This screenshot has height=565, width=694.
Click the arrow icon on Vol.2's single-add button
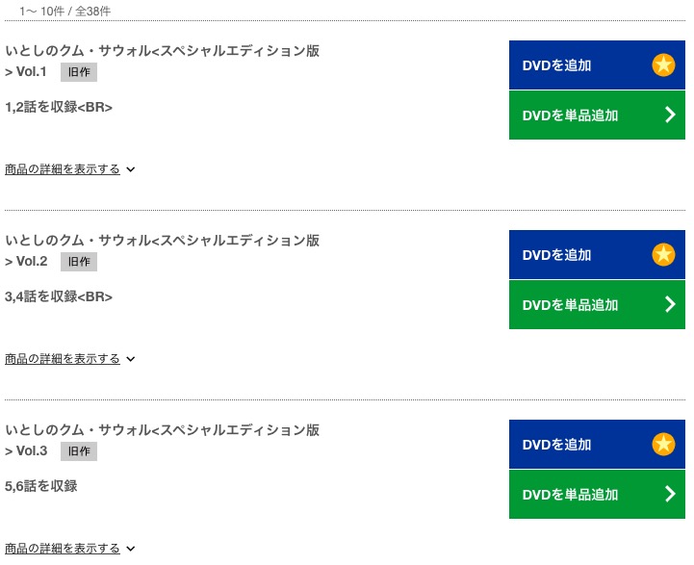[670, 304]
